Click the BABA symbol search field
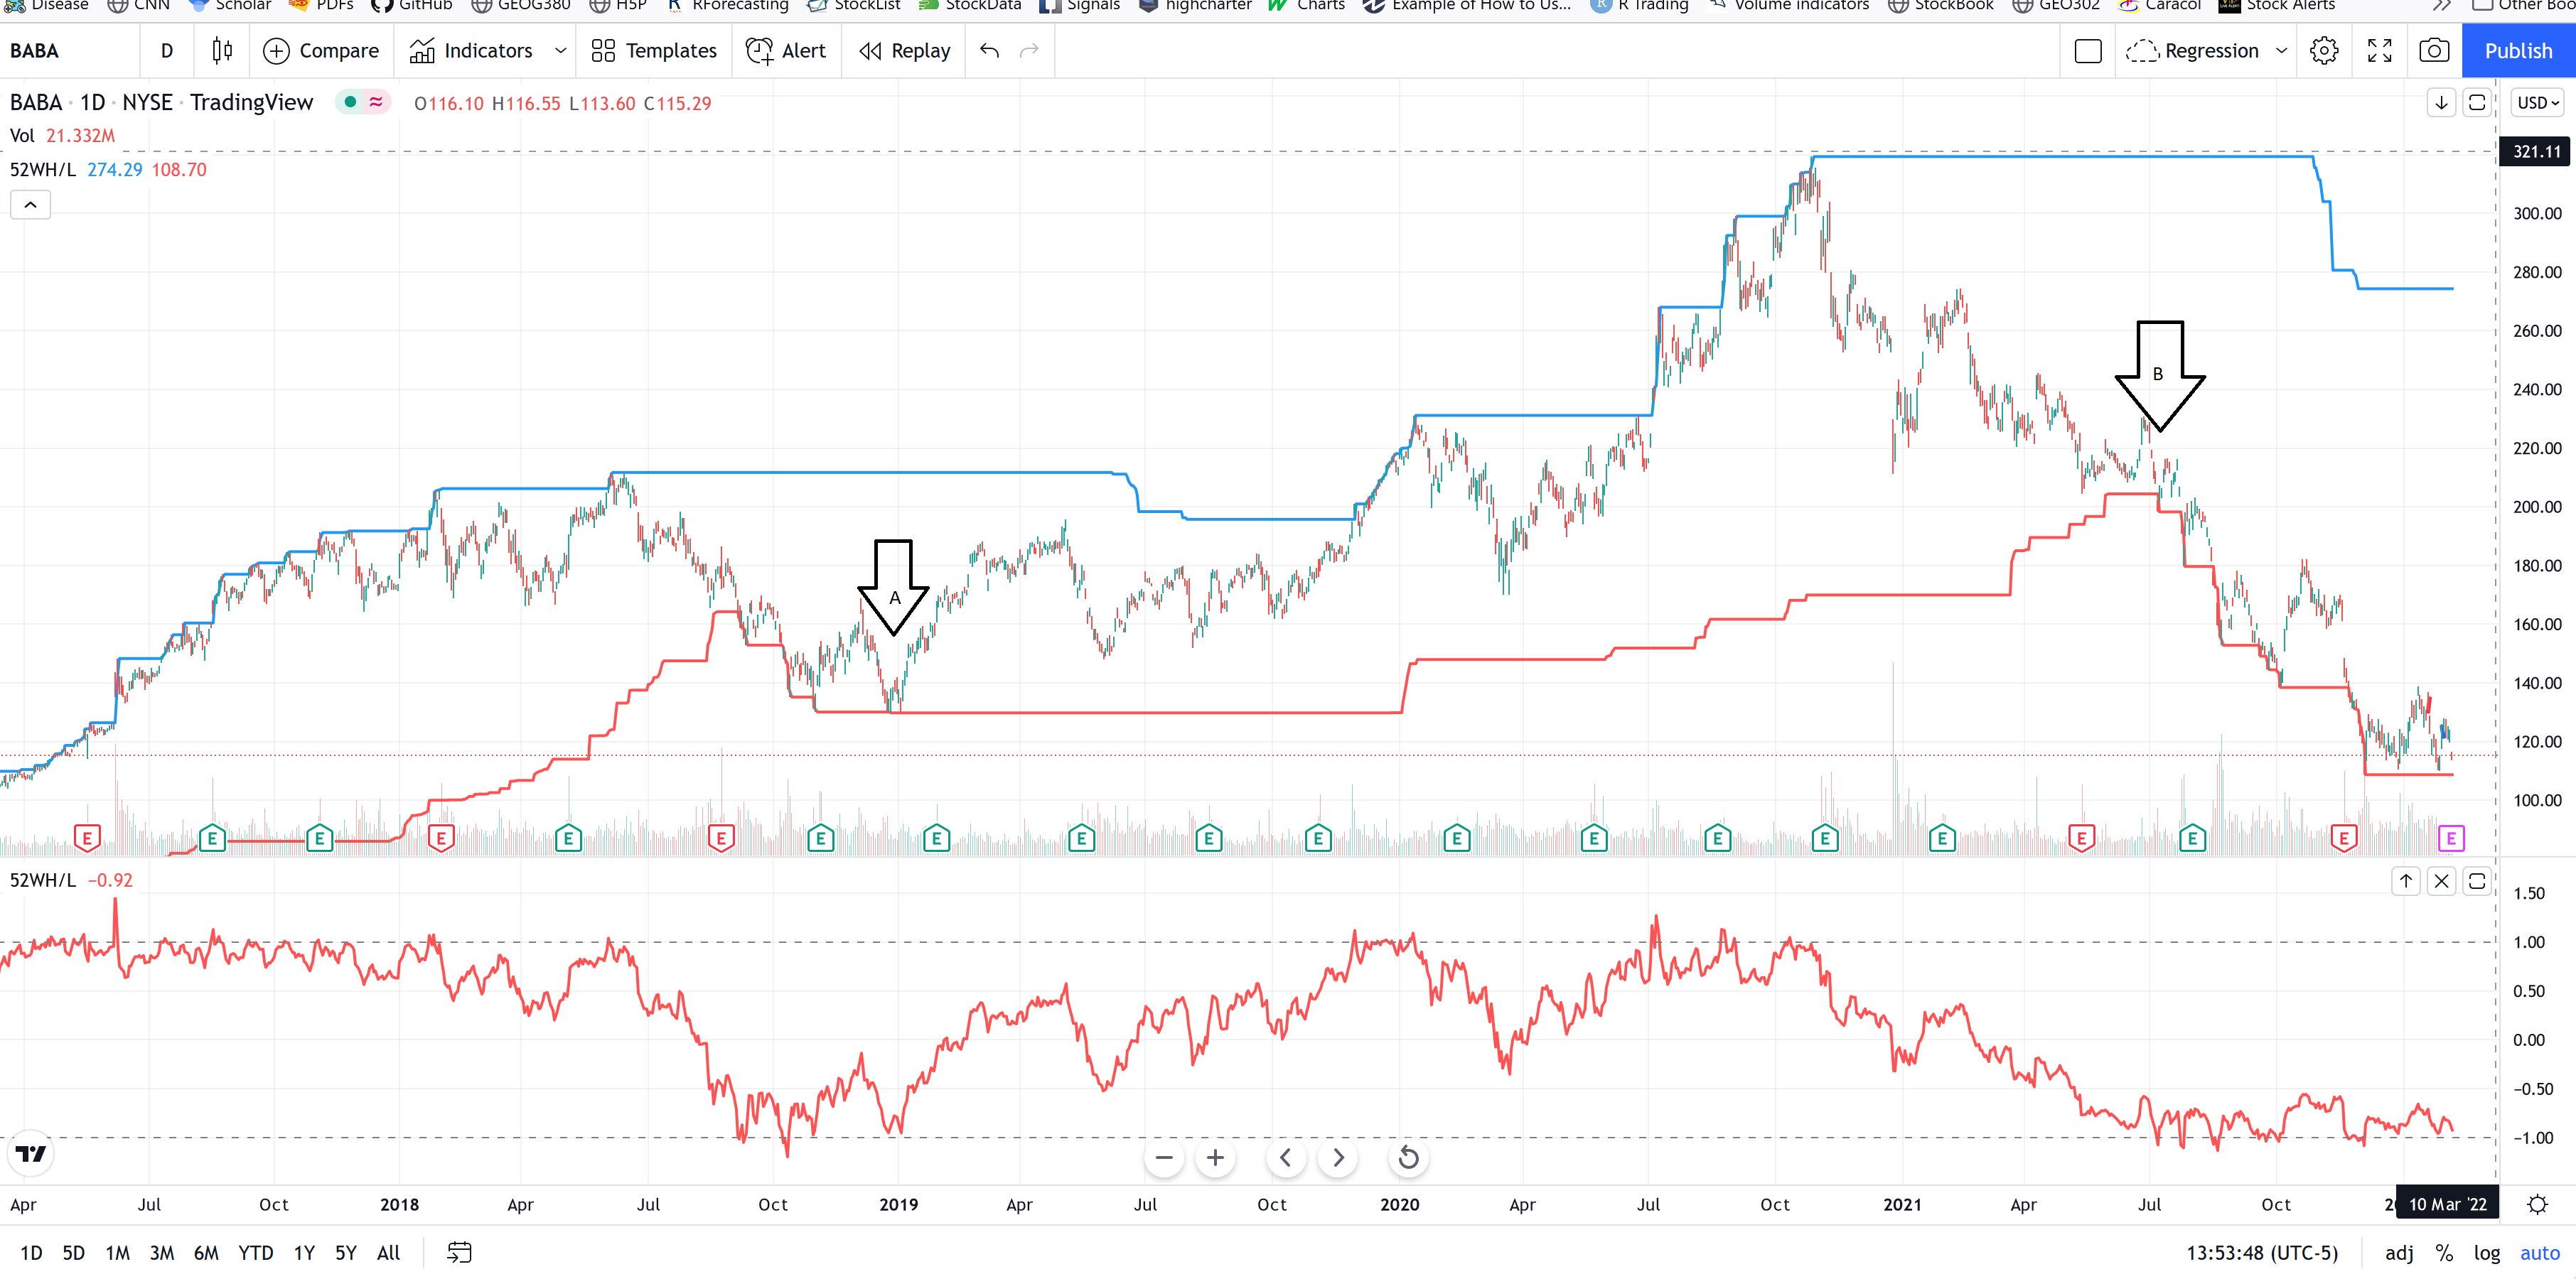The height and width of the screenshot is (1279, 2576). (68, 50)
